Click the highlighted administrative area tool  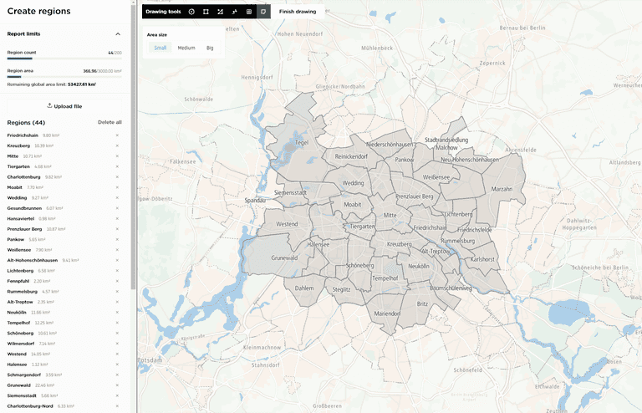click(x=262, y=12)
